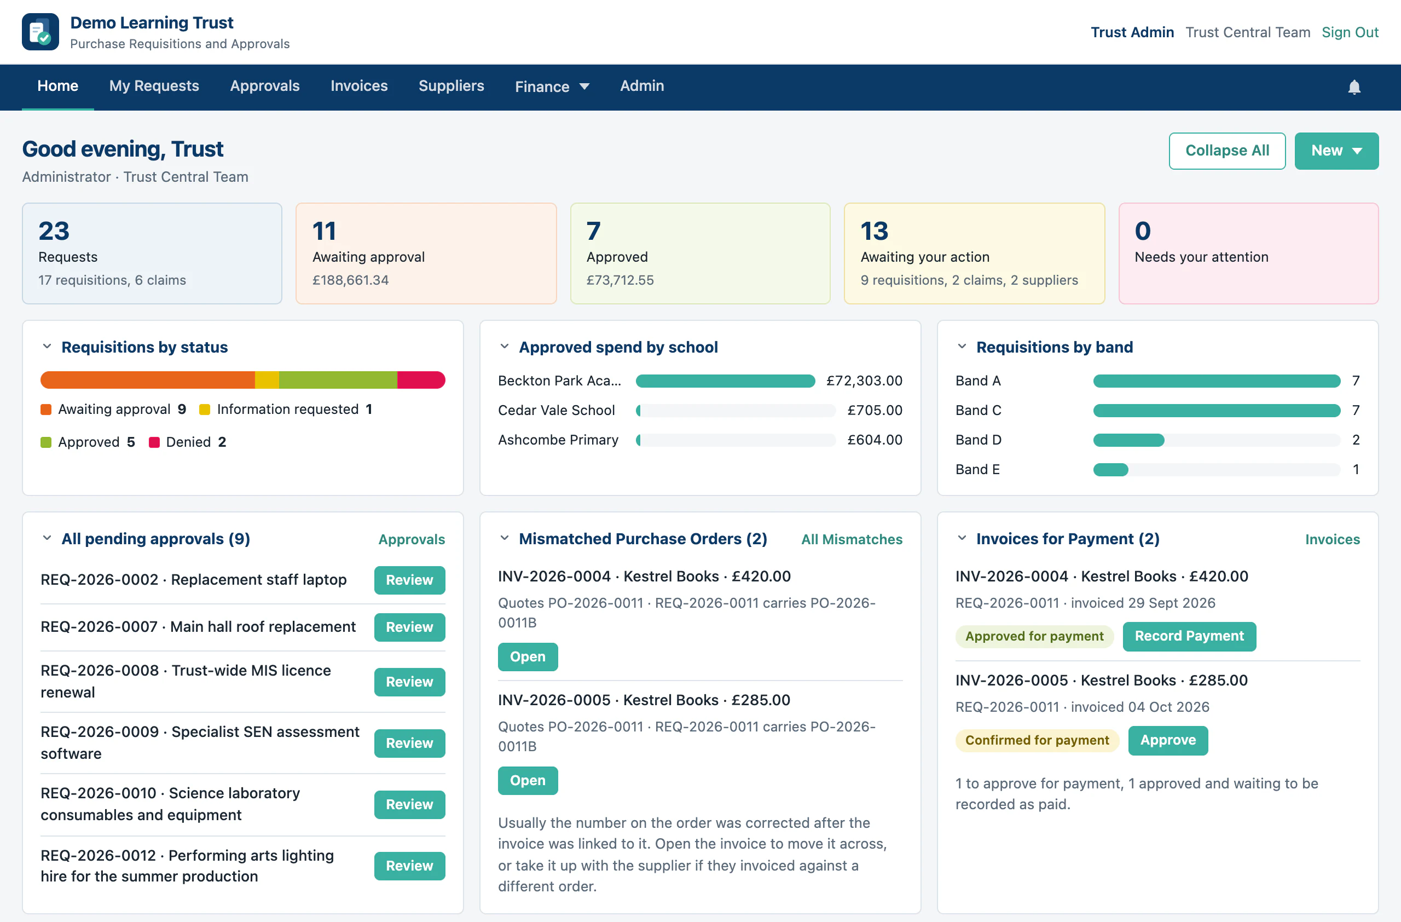Open the 23 Requests summary card

click(152, 253)
